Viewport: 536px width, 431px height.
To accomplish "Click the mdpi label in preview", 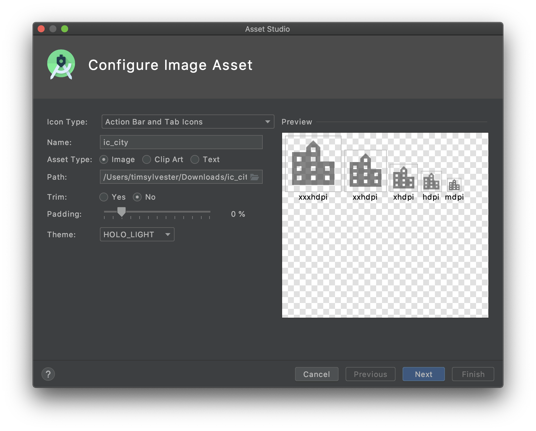I will 454,197.
